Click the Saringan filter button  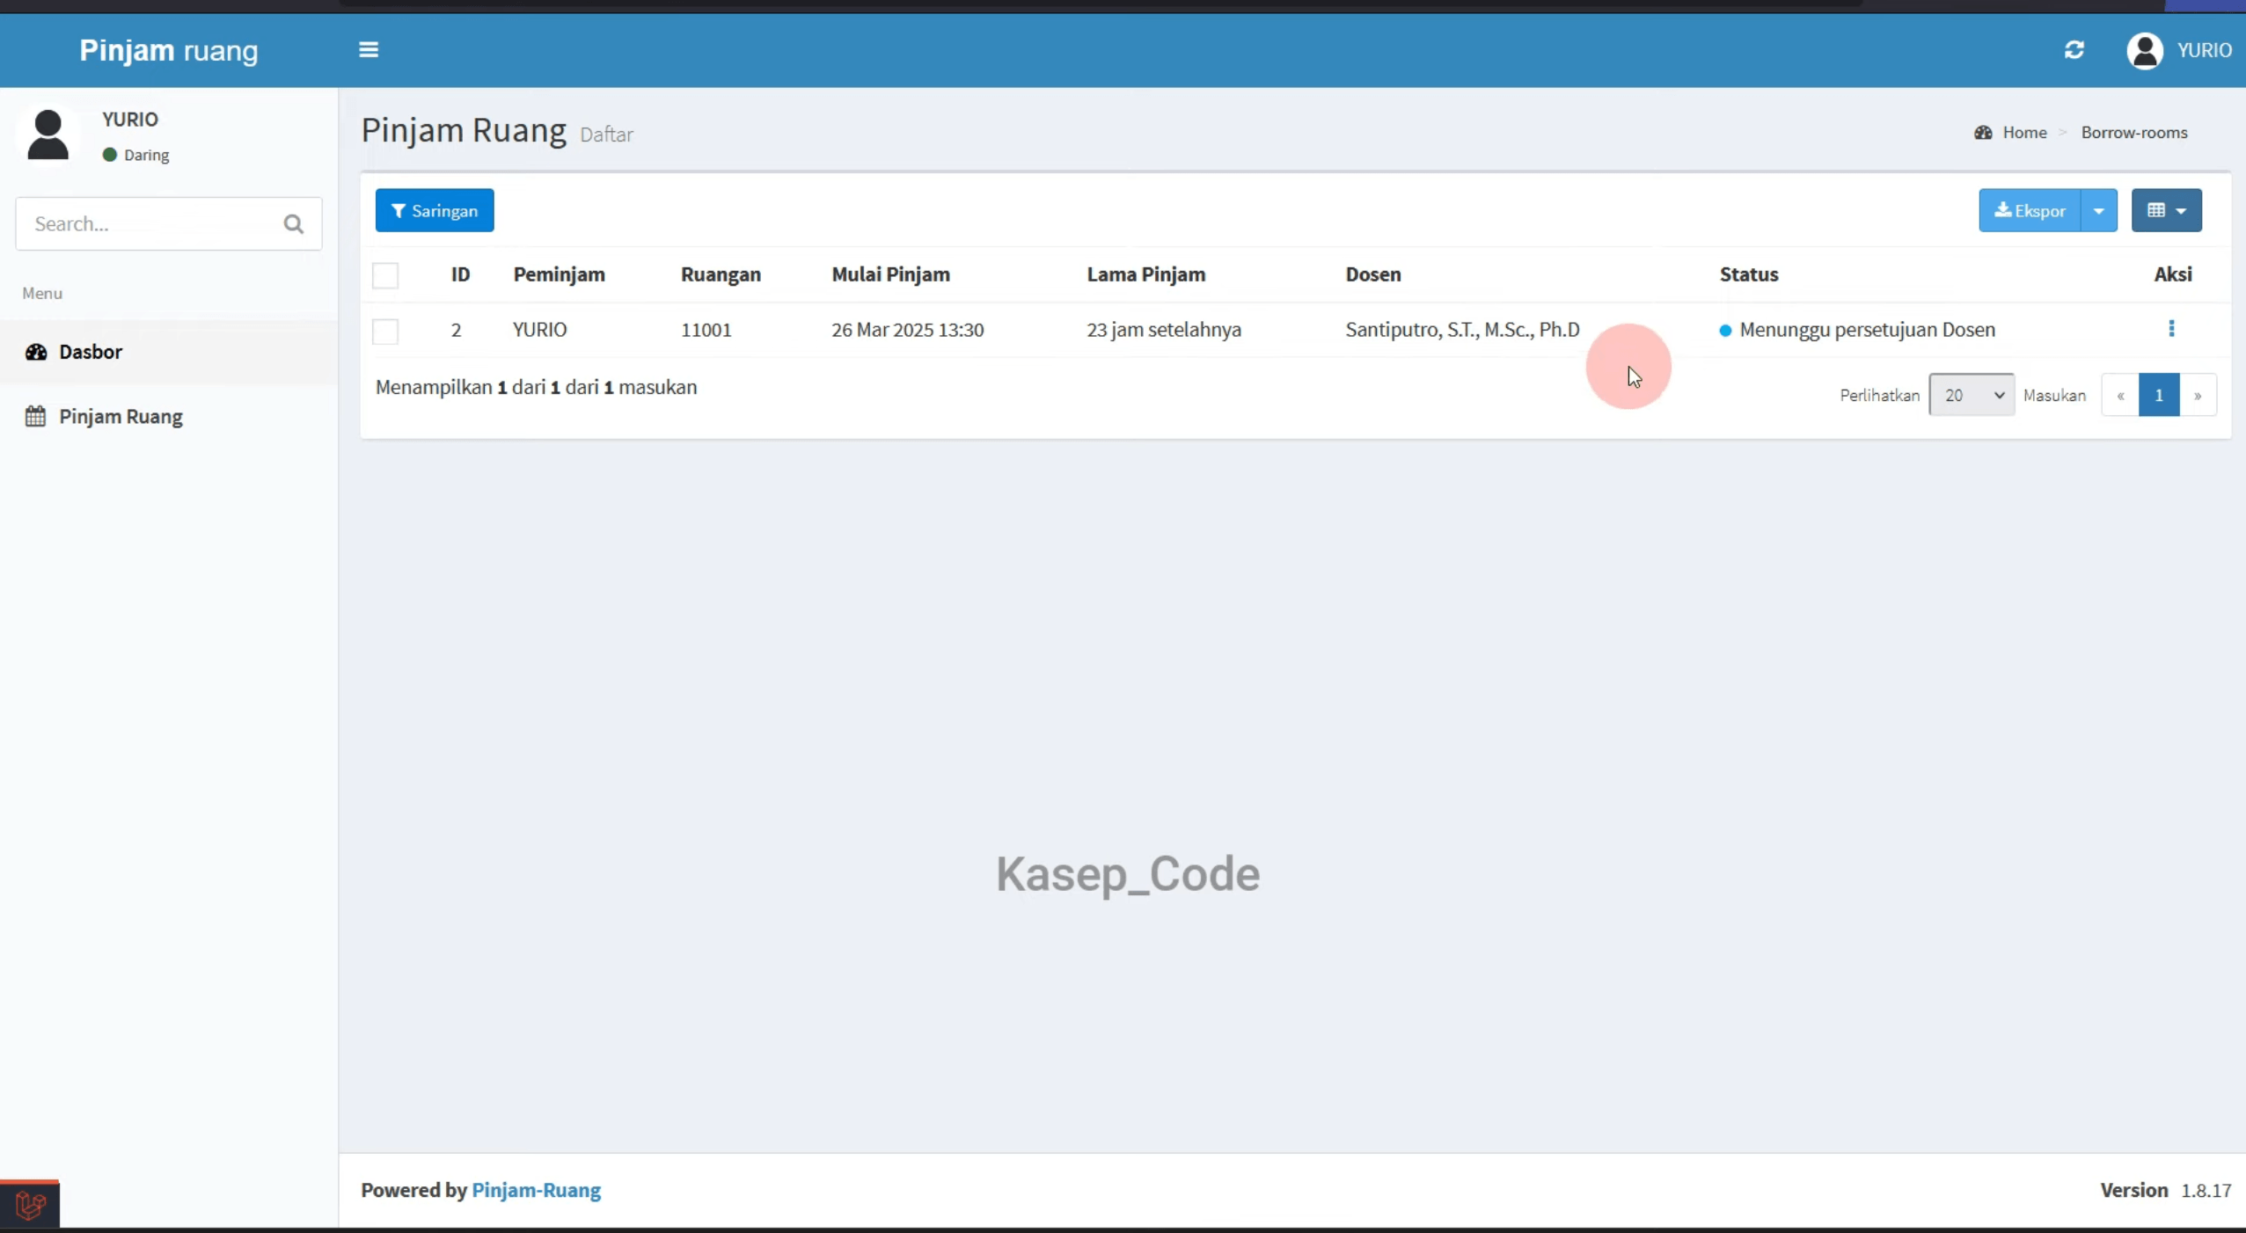coord(435,211)
